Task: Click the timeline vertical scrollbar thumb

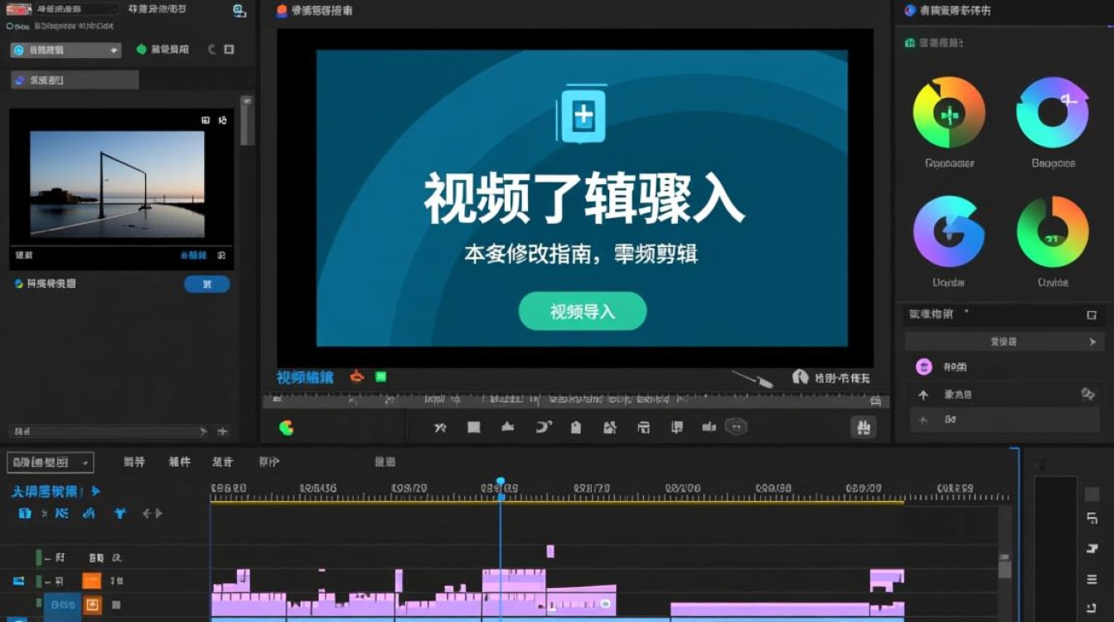Action: tap(1005, 566)
